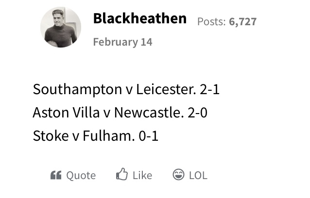Click the 0-1 score prediction
Viewport: 310px width, 198px height.
(x=149, y=136)
